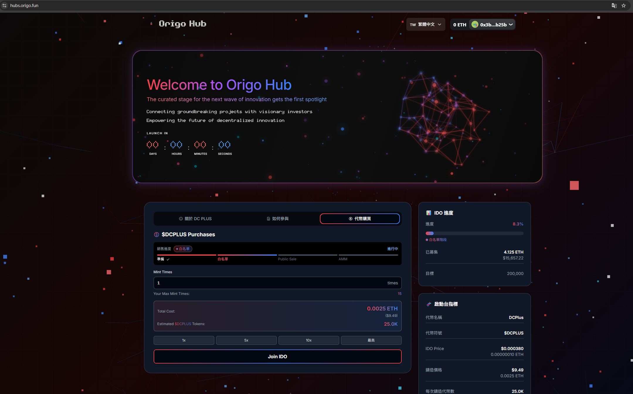Screen dimensions: 633x394
Task: Click the 準備 completed checkmark stage
Action: point(168,259)
